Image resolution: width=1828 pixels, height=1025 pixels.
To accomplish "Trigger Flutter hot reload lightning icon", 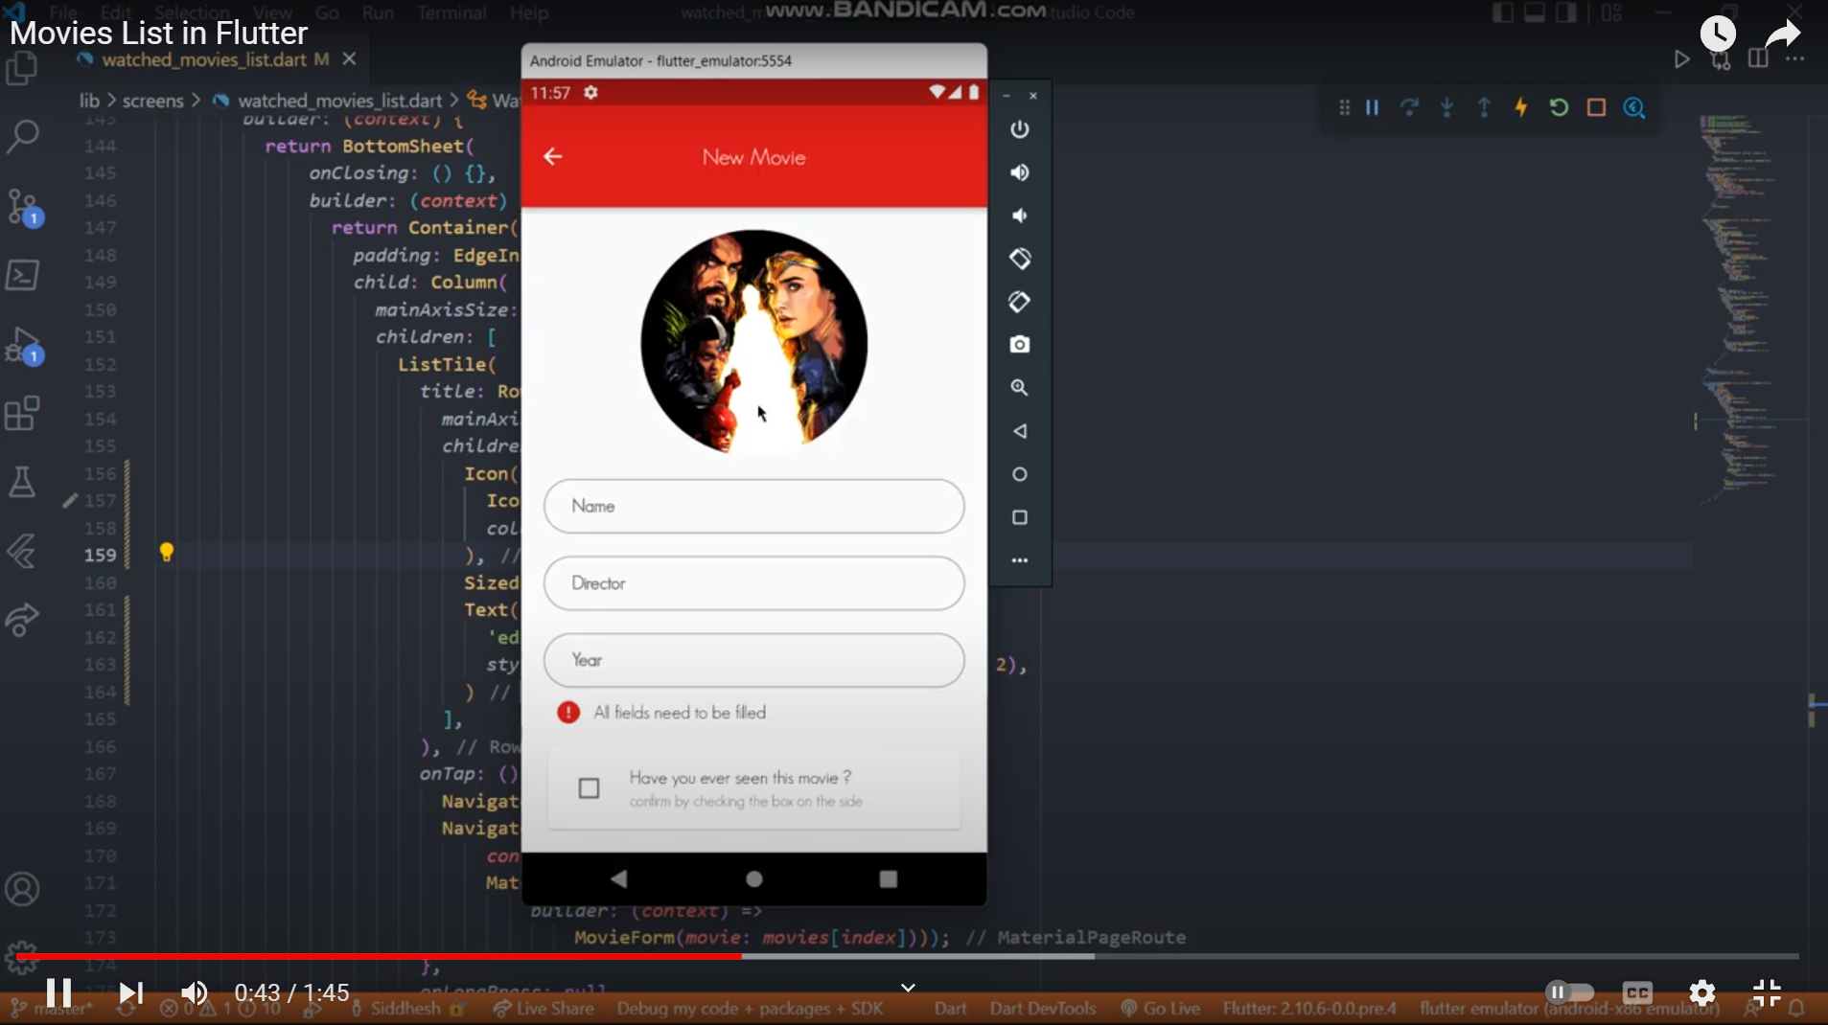I will 1521,107.
